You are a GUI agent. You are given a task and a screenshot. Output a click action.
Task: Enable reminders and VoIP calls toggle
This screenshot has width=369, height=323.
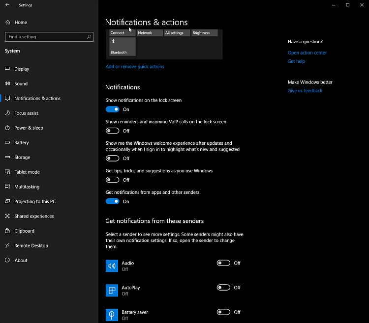coord(113,131)
